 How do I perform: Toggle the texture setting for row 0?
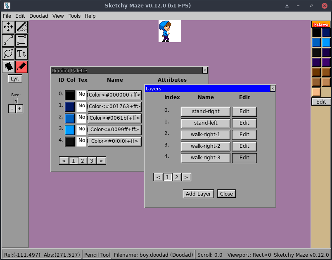pos(81,95)
